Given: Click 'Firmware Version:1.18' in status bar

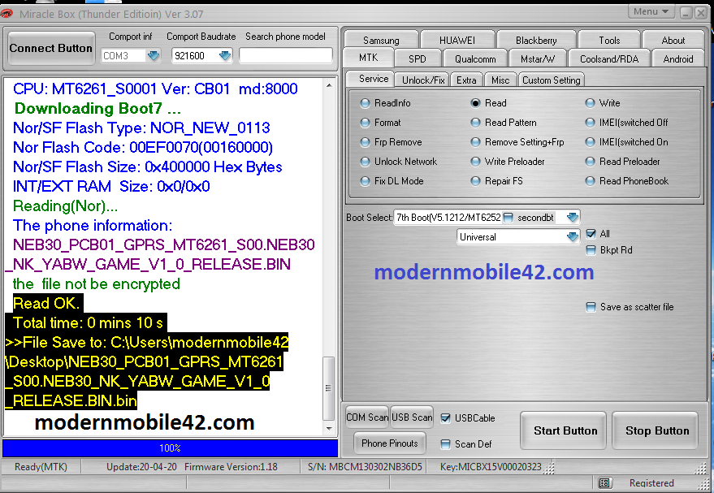Looking at the screenshot, I should point(231,466).
